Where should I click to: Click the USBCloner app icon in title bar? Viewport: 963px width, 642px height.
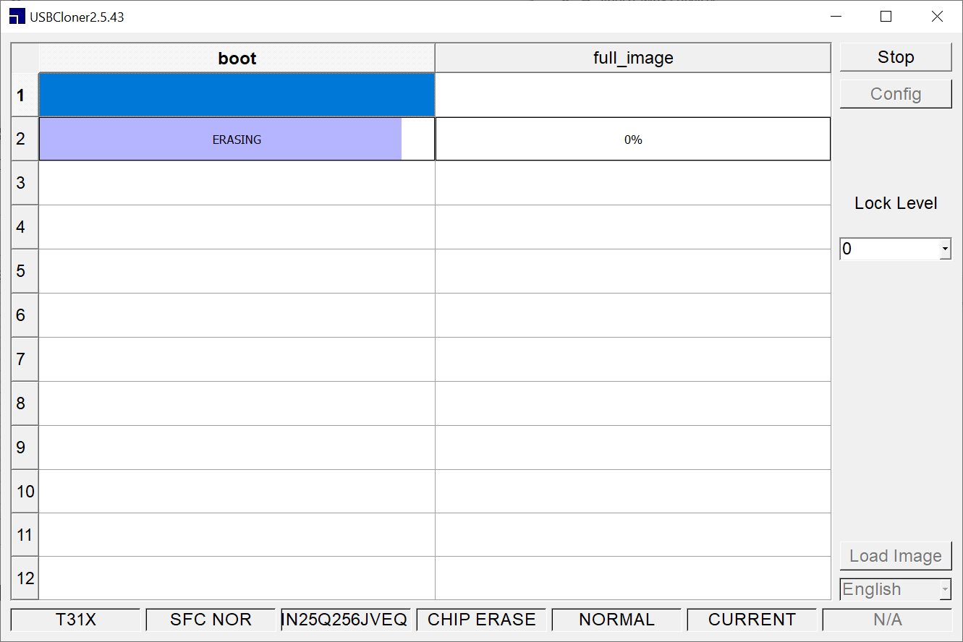pos(17,17)
